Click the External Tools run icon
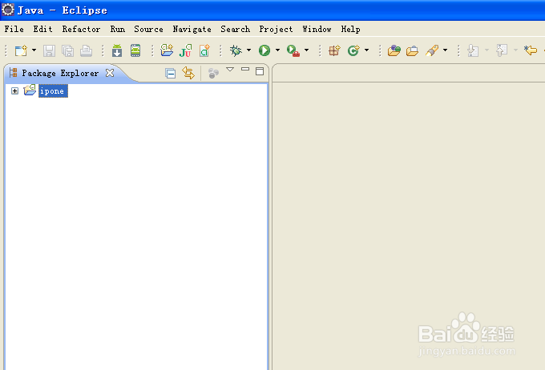The width and height of the screenshot is (545, 370). [x=293, y=50]
